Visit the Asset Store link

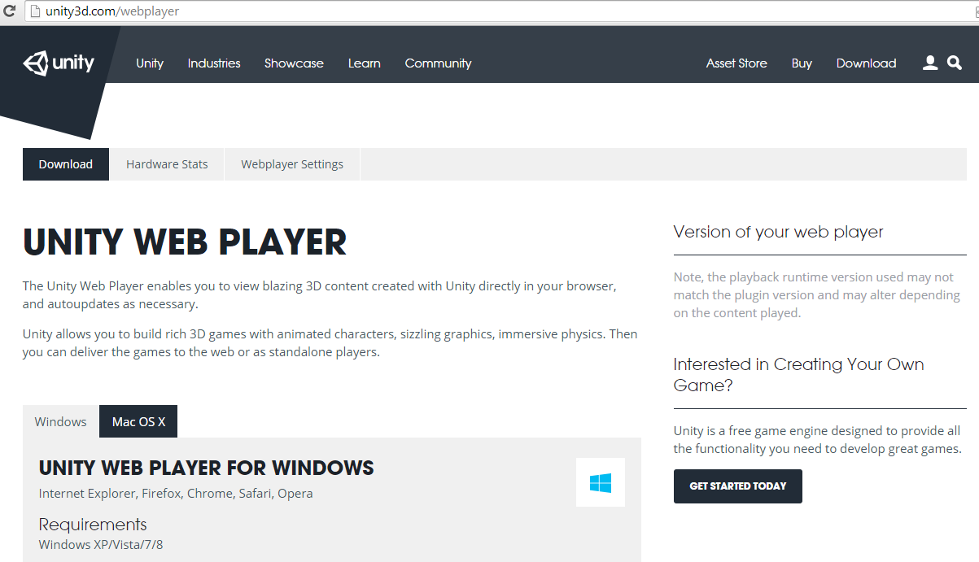(x=736, y=63)
